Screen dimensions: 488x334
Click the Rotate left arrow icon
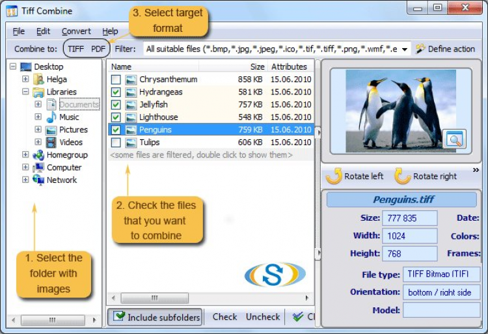[334, 176]
